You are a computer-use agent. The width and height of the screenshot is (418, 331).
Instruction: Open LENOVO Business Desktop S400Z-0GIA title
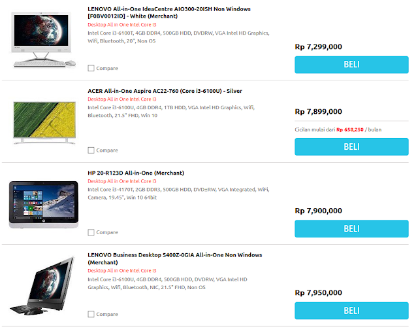click(175, 258)
